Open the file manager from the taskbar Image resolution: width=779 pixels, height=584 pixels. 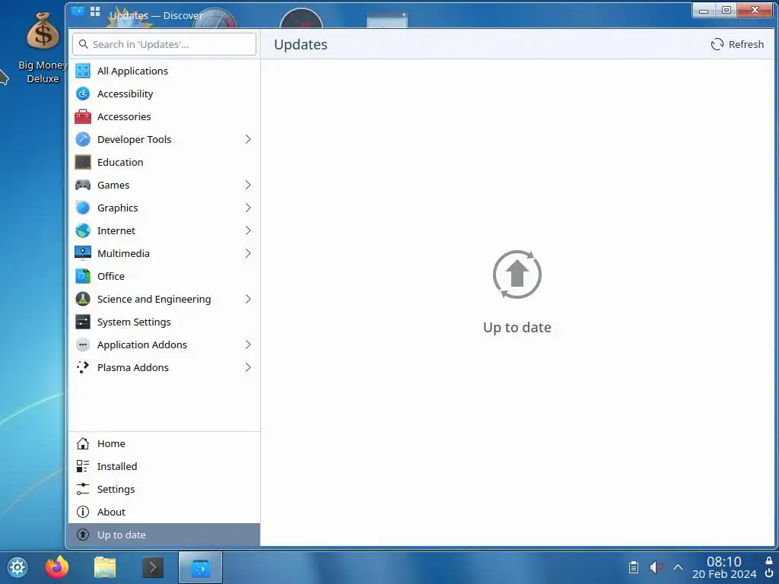coord(105,567)
